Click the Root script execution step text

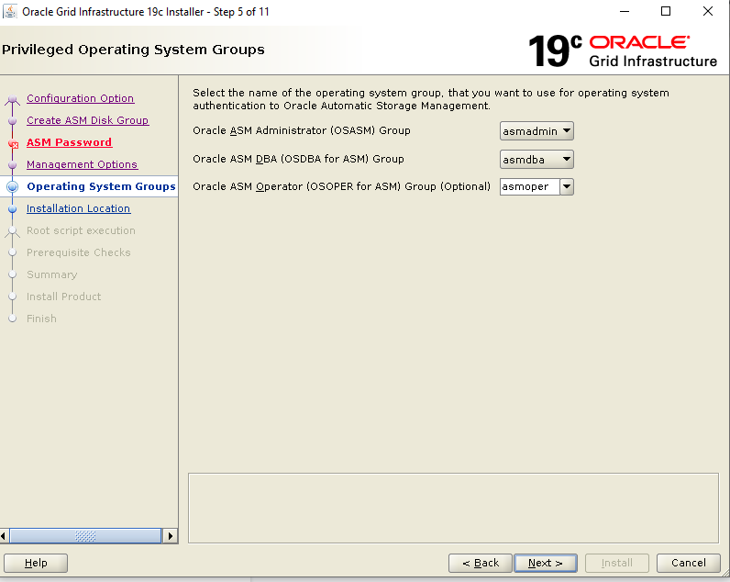(x=81, y=230)
